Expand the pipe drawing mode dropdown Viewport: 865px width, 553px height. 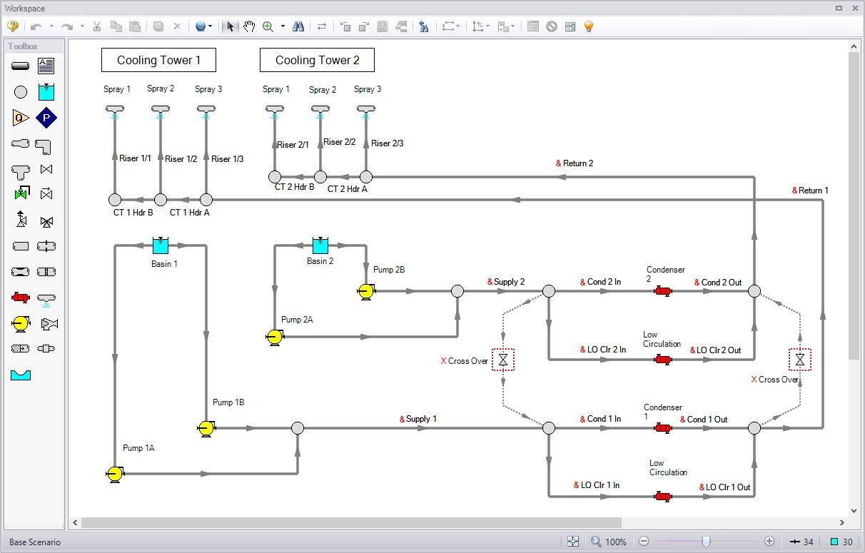pyautogui.click(x=458, y=26)
